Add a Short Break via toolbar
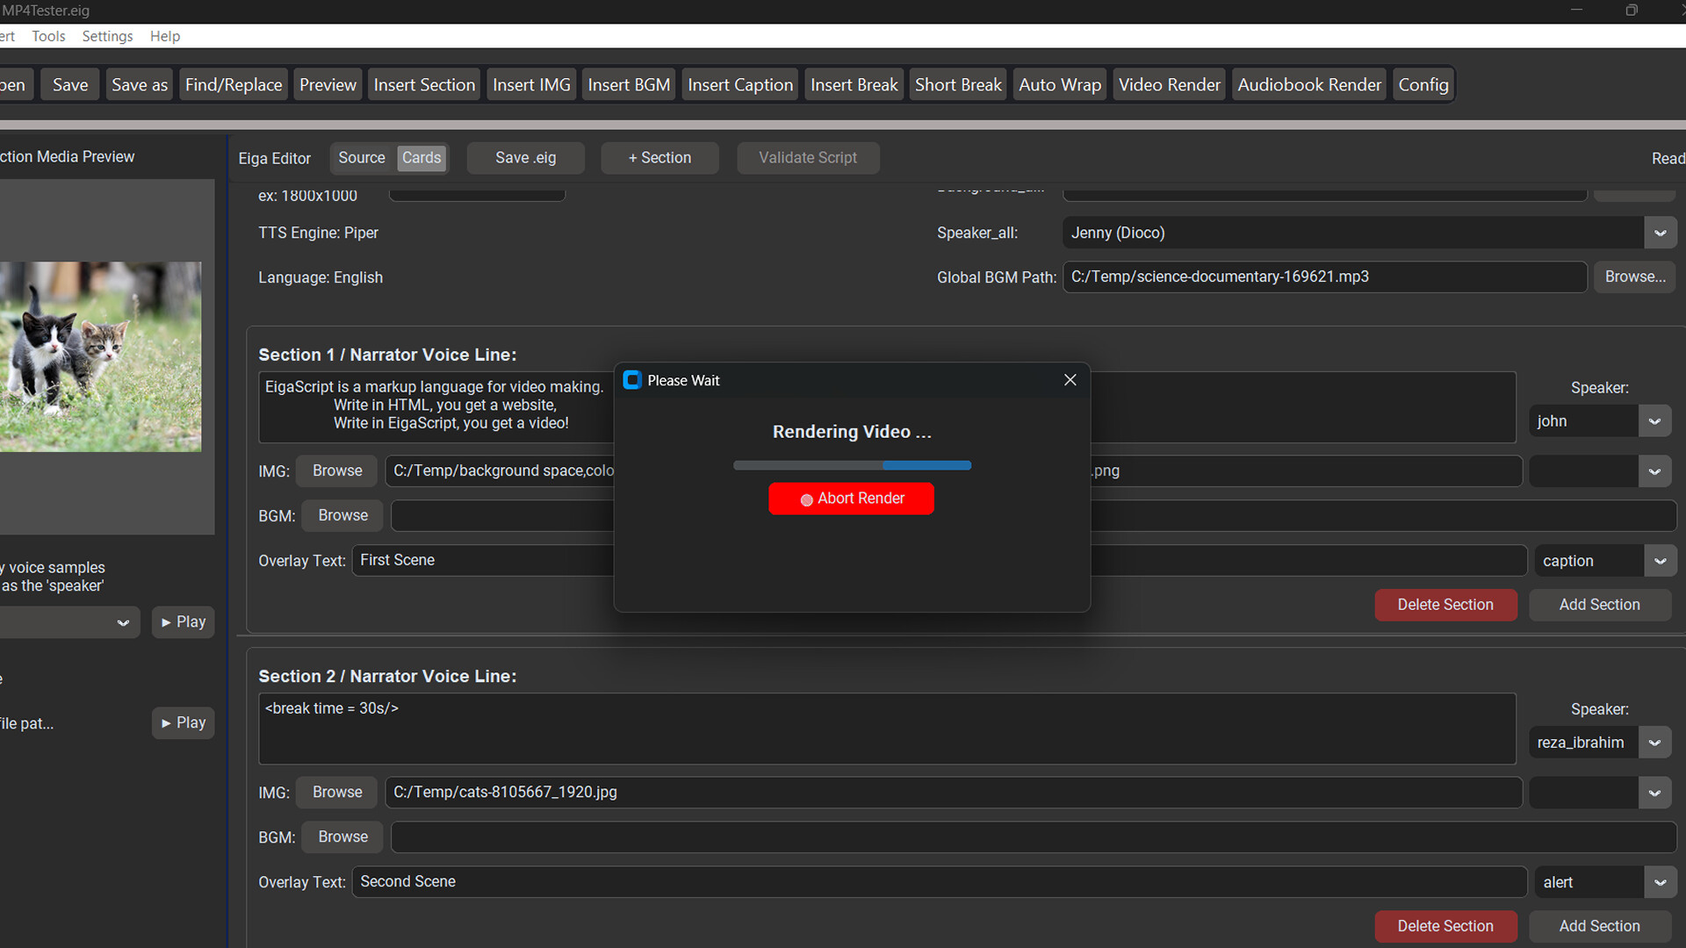Viewport: 1686px width, 948px height. [957, 84]
